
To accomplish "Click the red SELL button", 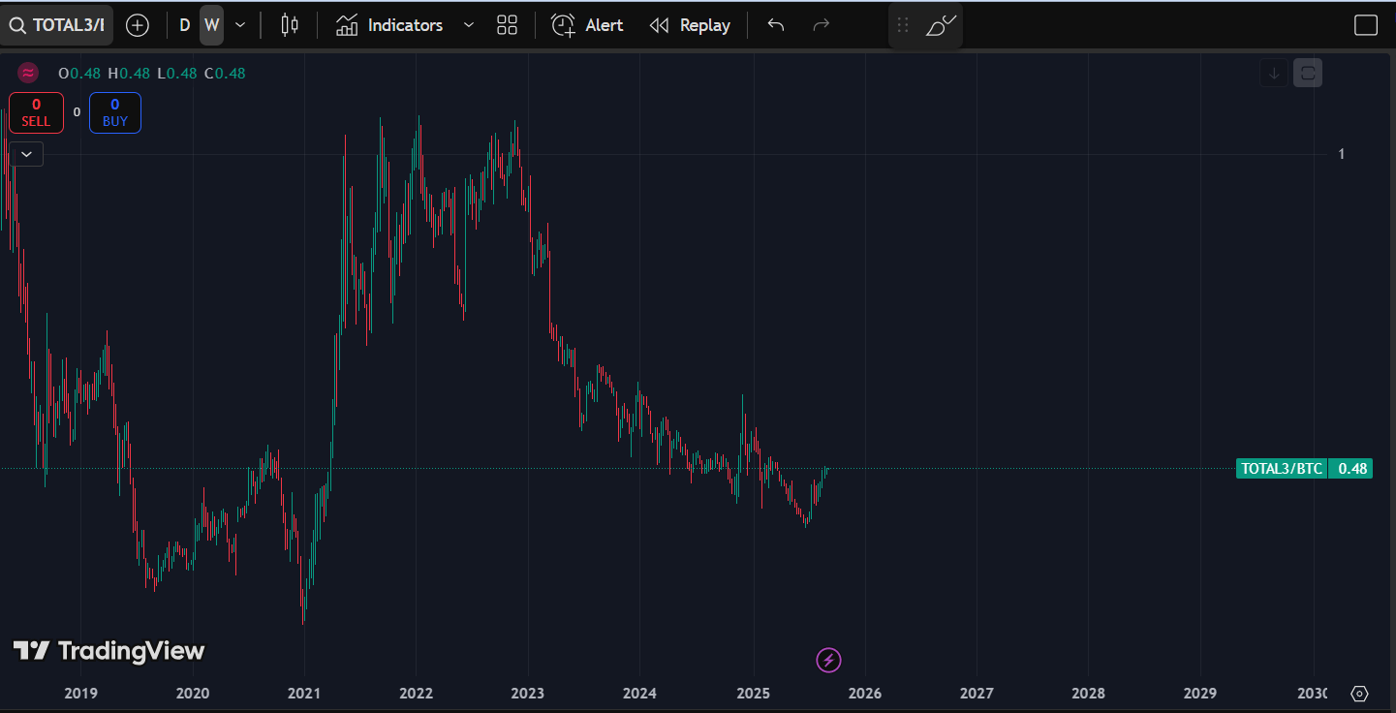I will (x=36, y=112).
